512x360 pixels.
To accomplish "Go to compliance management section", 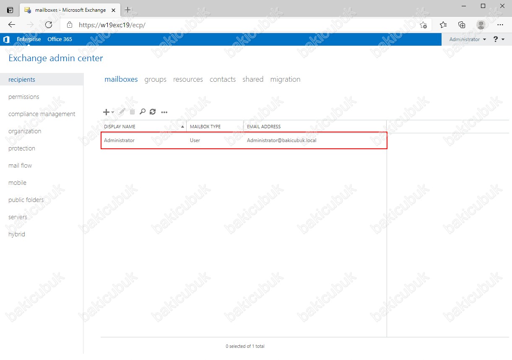I will 42,114.
